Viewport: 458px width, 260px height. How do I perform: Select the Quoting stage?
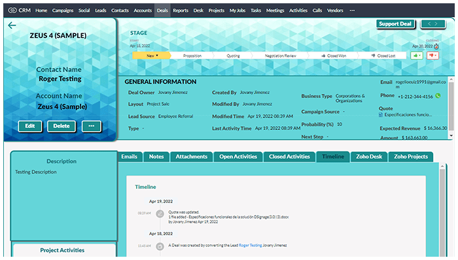233,56
